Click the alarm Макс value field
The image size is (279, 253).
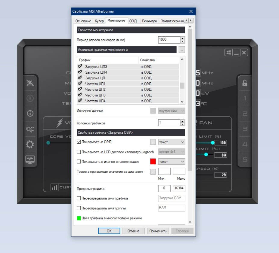coord(179,172)
